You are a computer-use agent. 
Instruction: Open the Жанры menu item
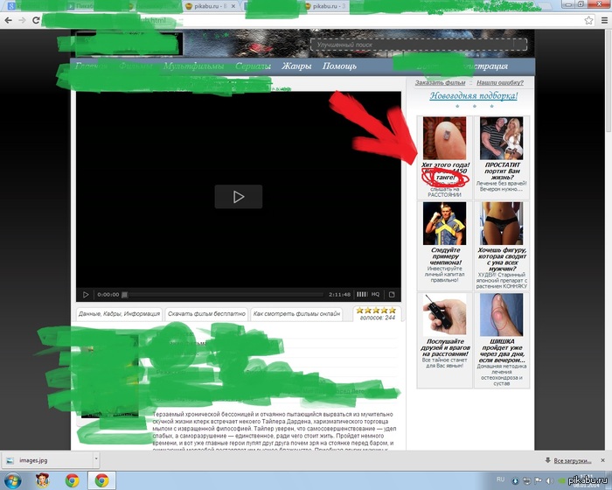[x=297, y=66]
